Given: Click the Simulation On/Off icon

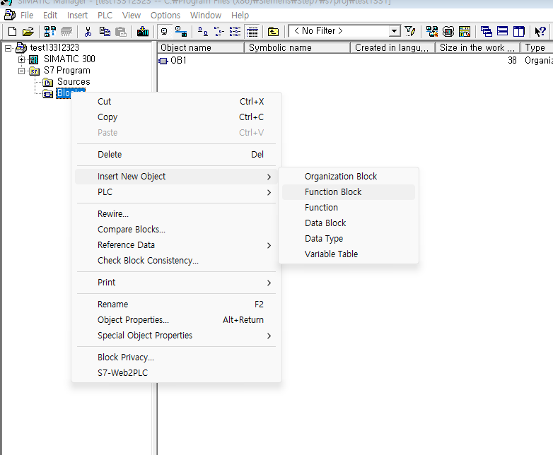Looking at the screenshot, I should click(x=448, y=31).
